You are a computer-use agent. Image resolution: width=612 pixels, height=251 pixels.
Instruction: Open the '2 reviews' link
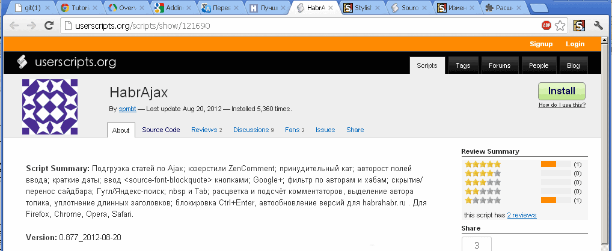tap(521, 215)
